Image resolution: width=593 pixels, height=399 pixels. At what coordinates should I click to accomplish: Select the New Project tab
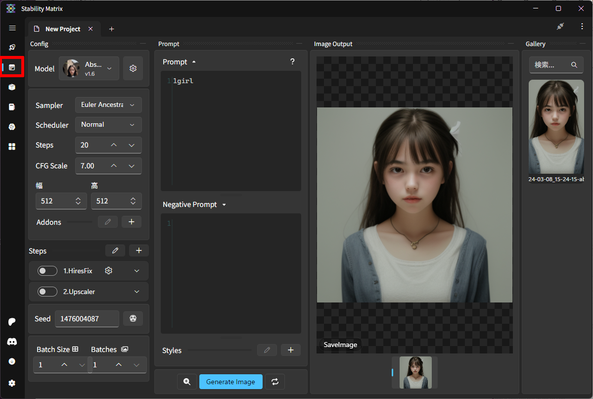pos(62,29)
